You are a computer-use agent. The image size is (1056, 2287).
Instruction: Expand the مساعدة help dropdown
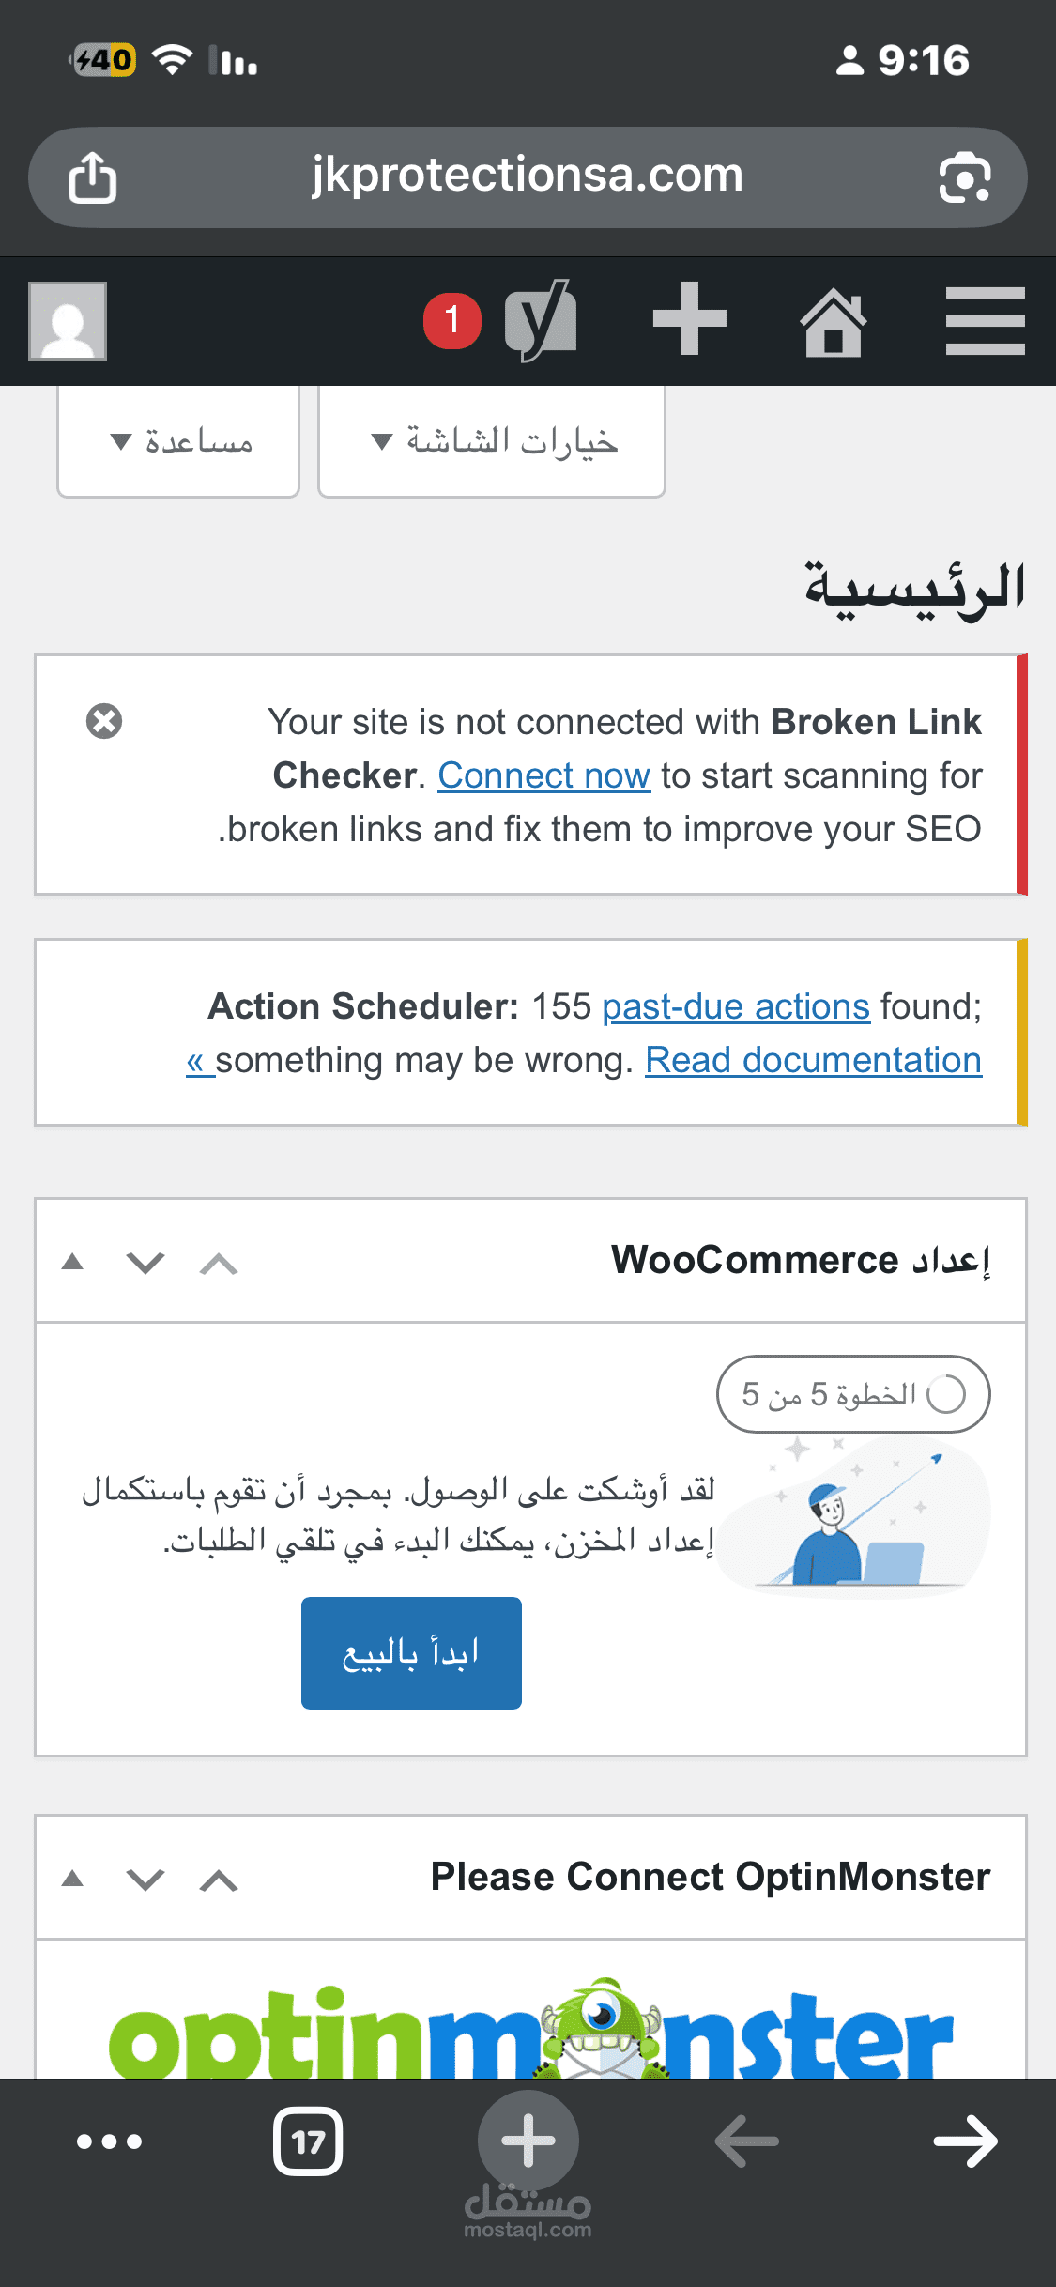point(178,441)
